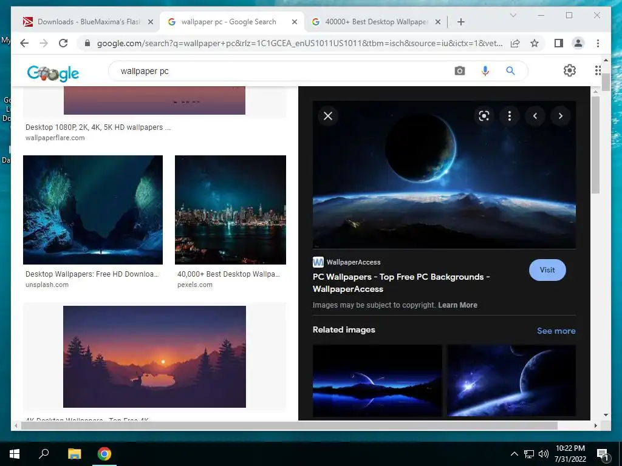
Task: Click the unsplash.com source text
Action: click(x=47, y=285)
